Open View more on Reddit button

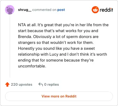coord(59,96)
